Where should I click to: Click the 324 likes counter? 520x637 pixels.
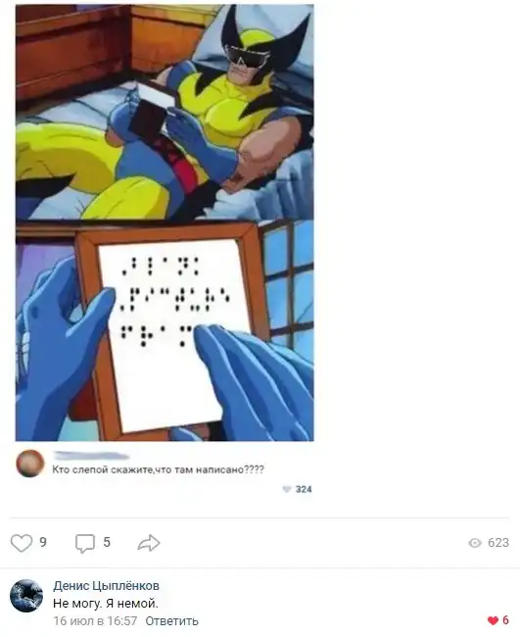(x=304, y=489)
